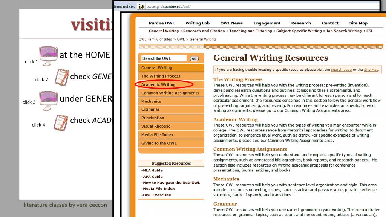386x217 pixels.
Task: Open the Purdue OWL top menu
Action: 162,23
